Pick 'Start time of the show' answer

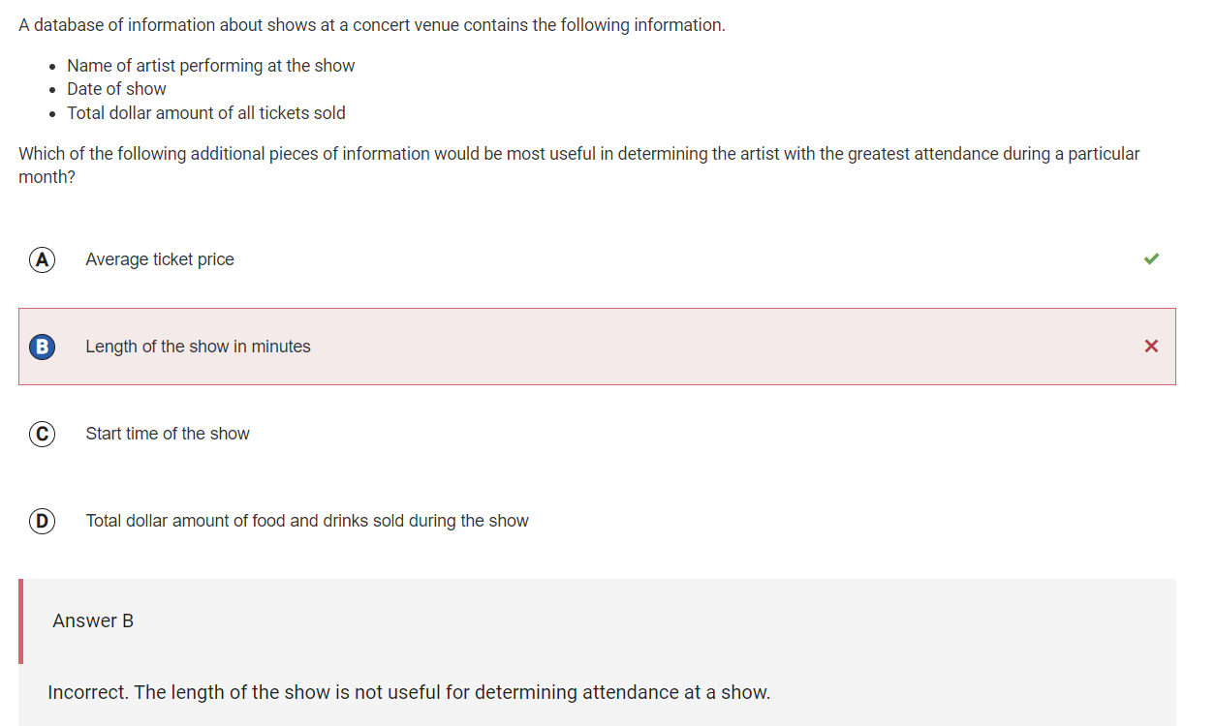(x=168, y=434)
